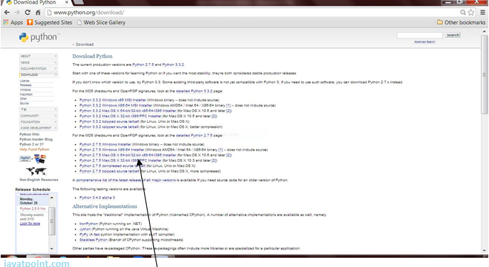Close the Download Python tab

[x=67, y=3]
